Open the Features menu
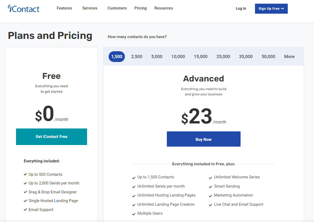The width and height of the screenshot is (314, 222). pos(64,8)
